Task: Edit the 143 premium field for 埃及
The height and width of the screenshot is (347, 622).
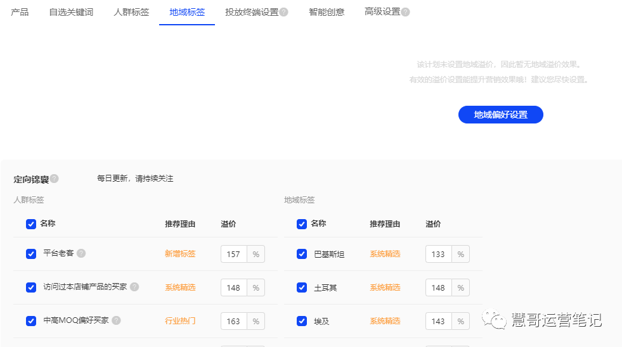Action: tap(438, 321)
